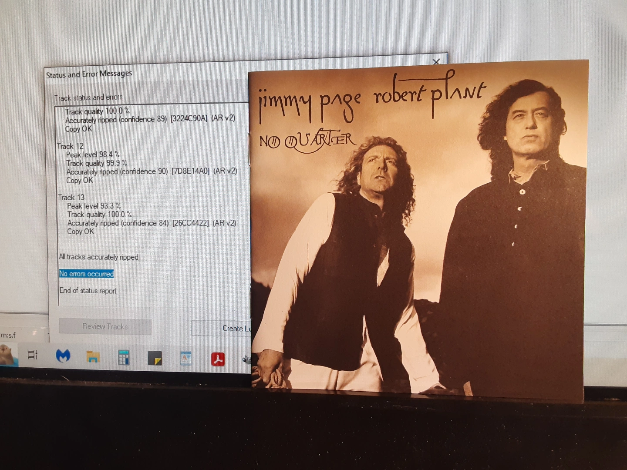Select the highlighted 'No errors occurred' line
627x470 pixels.
click(x=87, y=274)
